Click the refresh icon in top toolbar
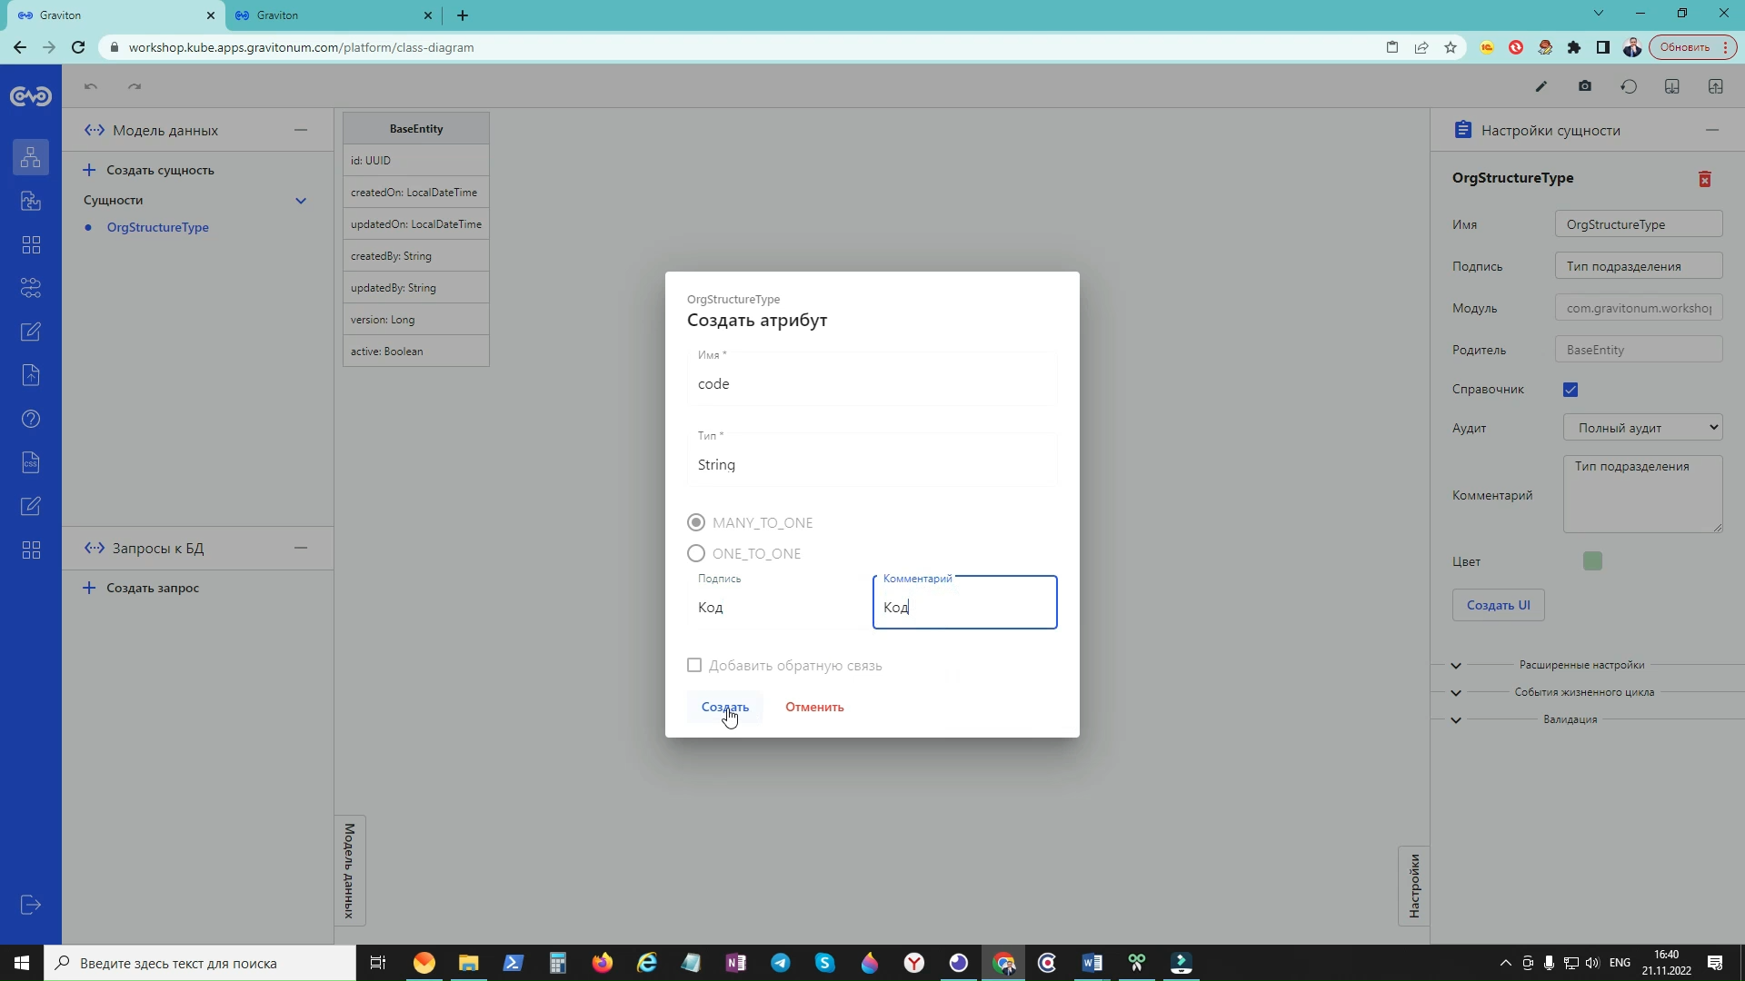The height and width of the screenshot is (981, 1745). (1628, 86)
